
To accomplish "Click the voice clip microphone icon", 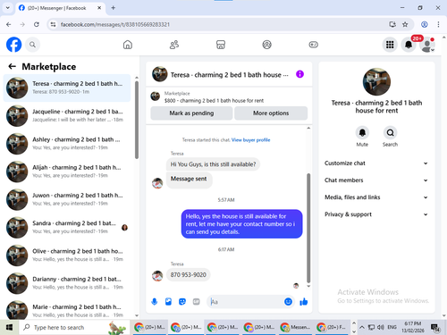I will tap(155, 302).
